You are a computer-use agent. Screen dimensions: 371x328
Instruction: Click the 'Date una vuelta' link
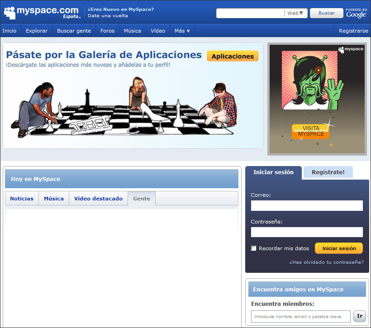[108, 15]
